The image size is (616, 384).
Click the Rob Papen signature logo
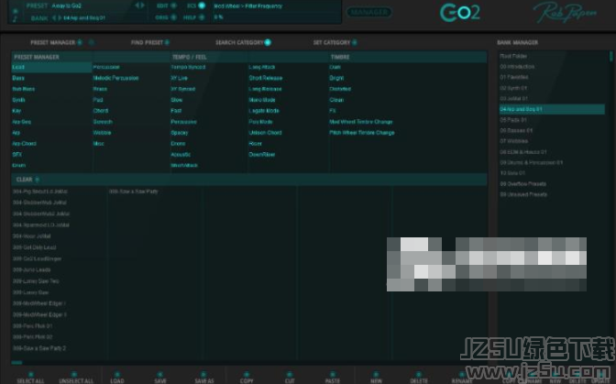point(565,13)
